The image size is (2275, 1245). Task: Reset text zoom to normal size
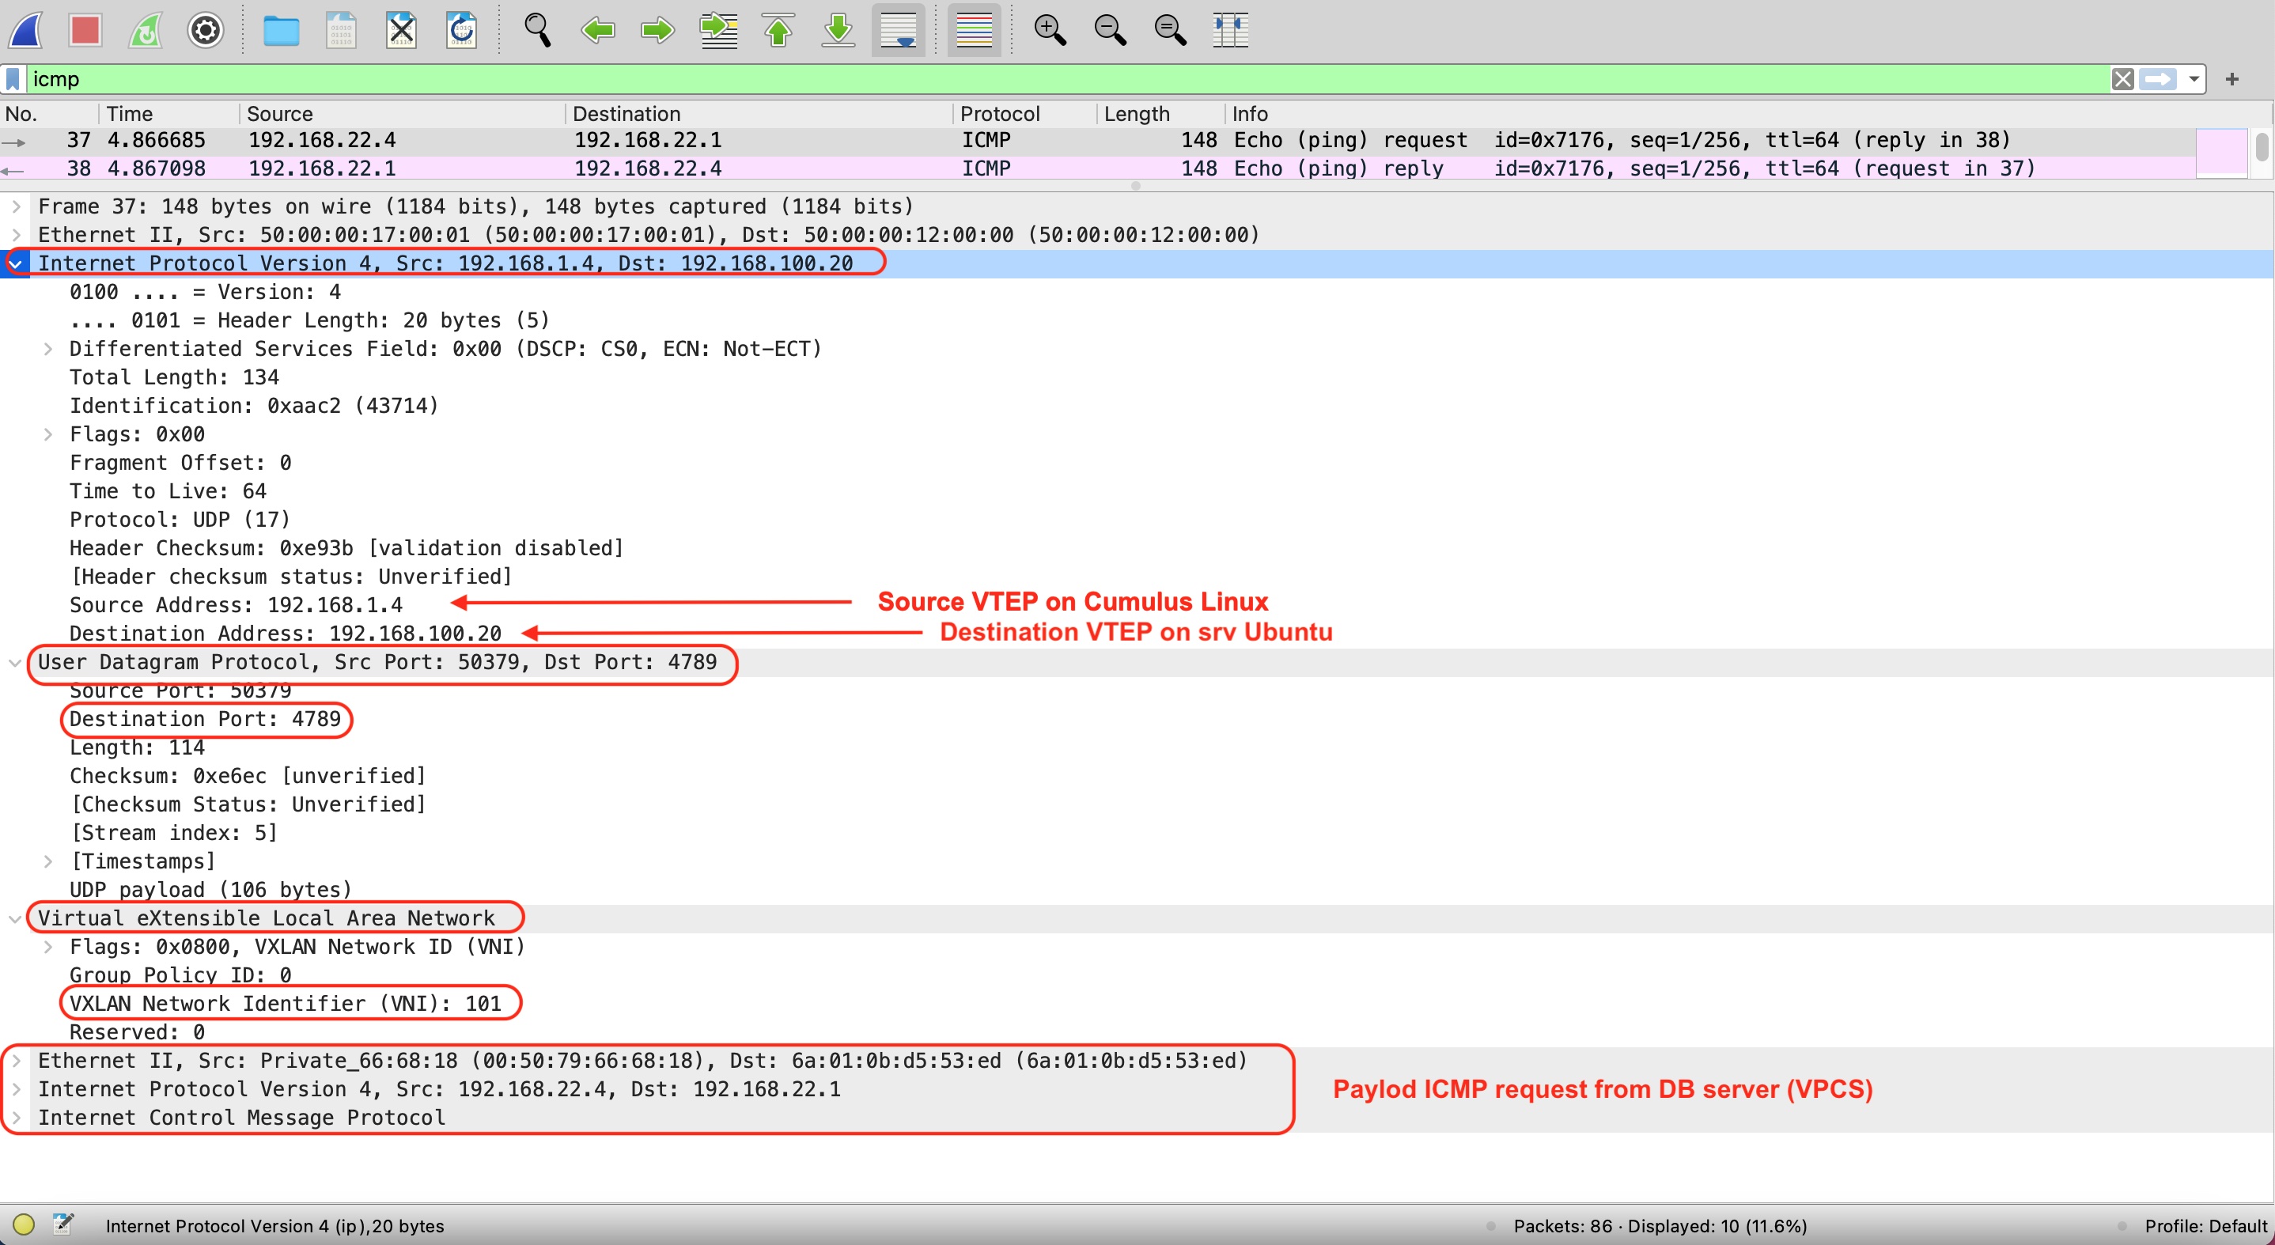click(1170, 31)
